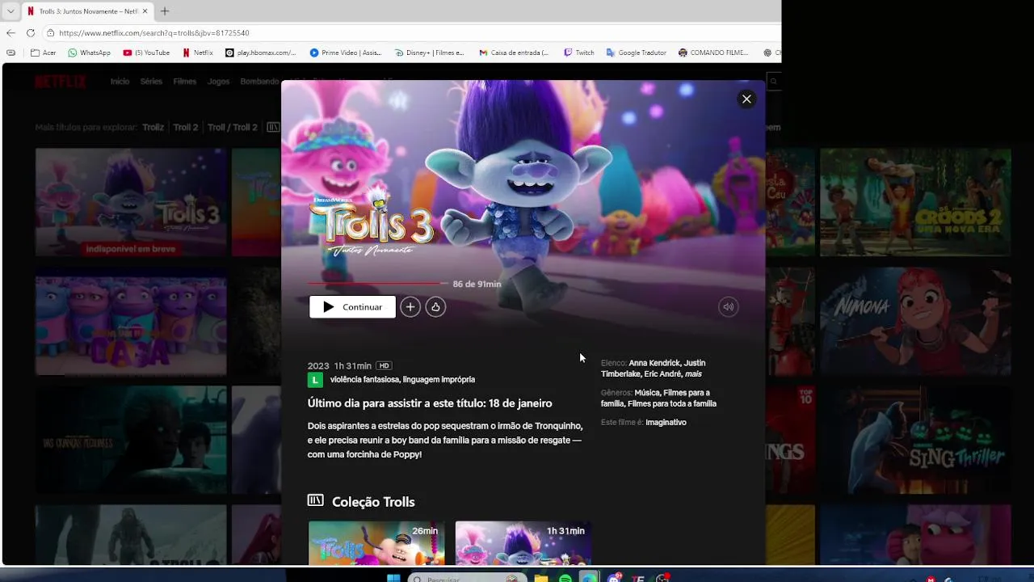View site info icon in address bar
Viewport: 1034px width, 582px height.
pos(50,33)
